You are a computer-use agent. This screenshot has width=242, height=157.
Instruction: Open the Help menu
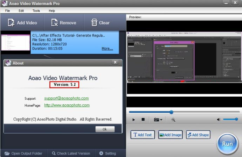pyautogui.click(x=52, y=11)
